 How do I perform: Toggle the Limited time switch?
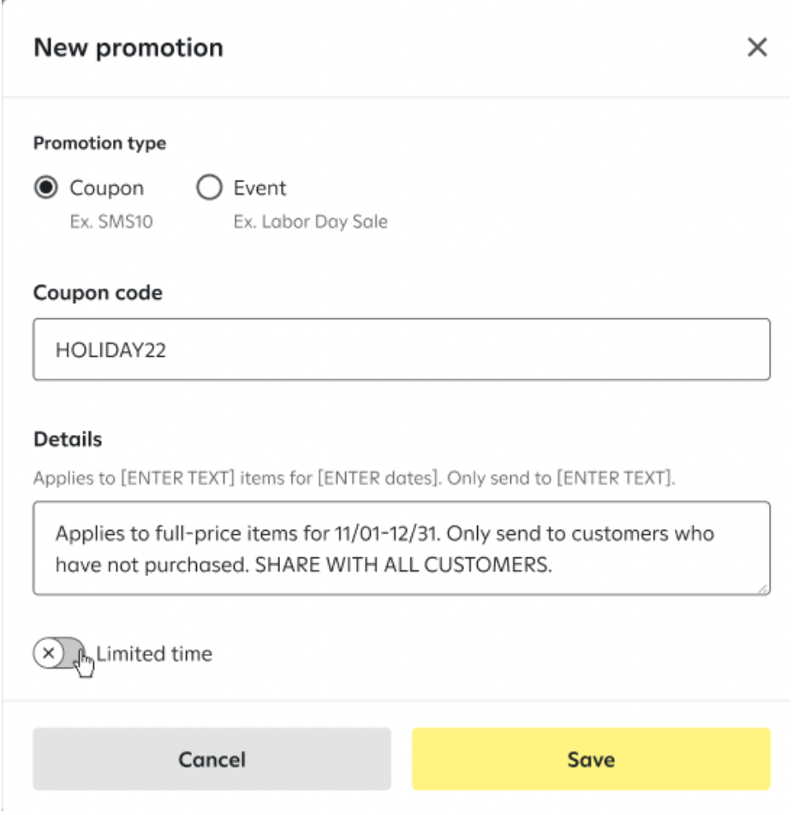[60, 654]
